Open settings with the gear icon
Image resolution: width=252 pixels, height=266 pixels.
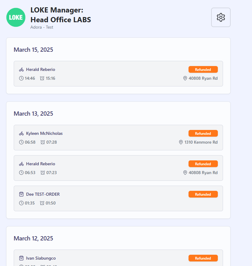point(221,17)
